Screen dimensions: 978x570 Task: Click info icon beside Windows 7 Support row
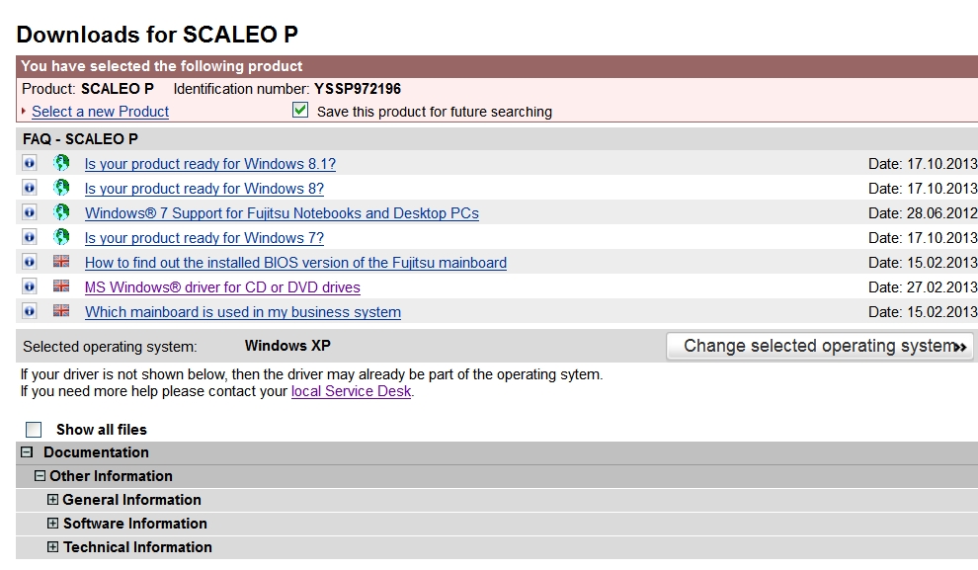(30, 212)
